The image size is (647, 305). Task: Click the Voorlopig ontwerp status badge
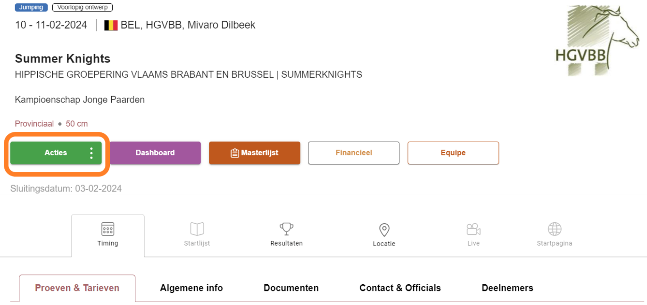pyautogui.click(x=82, y=8)
